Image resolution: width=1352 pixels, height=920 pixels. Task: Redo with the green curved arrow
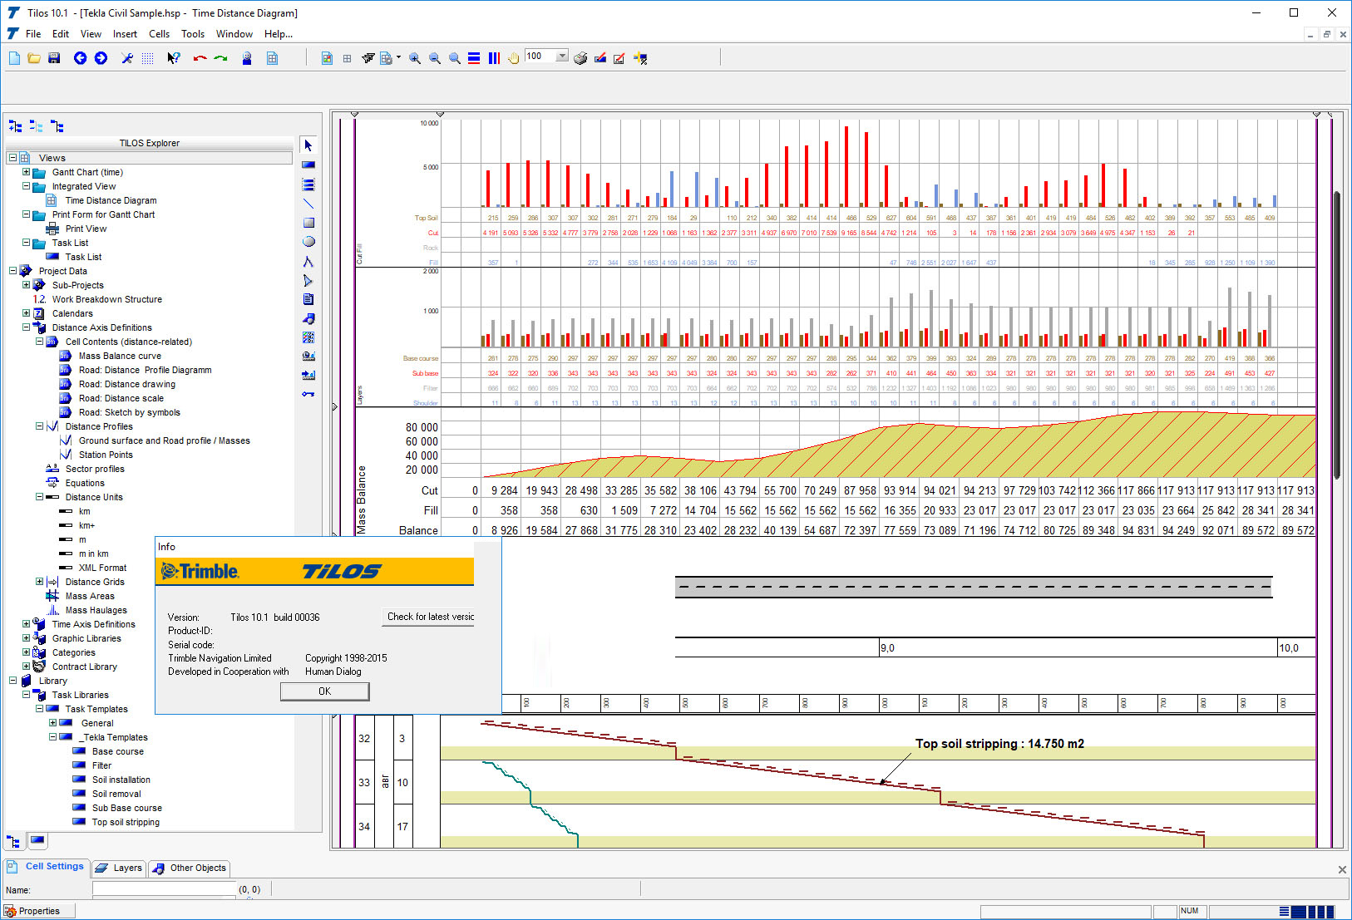coord(220,58)
